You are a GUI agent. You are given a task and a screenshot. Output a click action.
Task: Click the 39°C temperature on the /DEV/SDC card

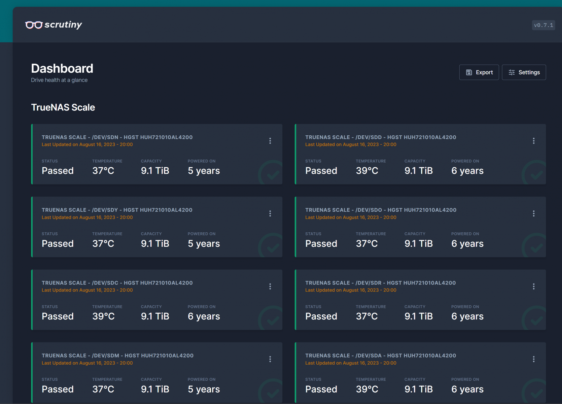tap(104, 316)
